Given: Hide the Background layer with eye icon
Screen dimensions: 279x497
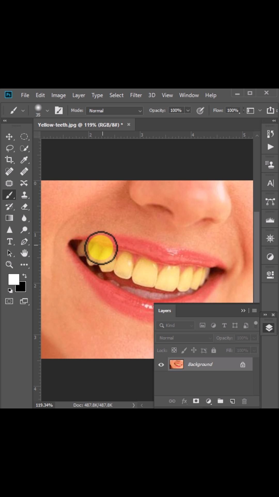Looking at the screenshot, I should pyautogui.click(x=161, y=364).
